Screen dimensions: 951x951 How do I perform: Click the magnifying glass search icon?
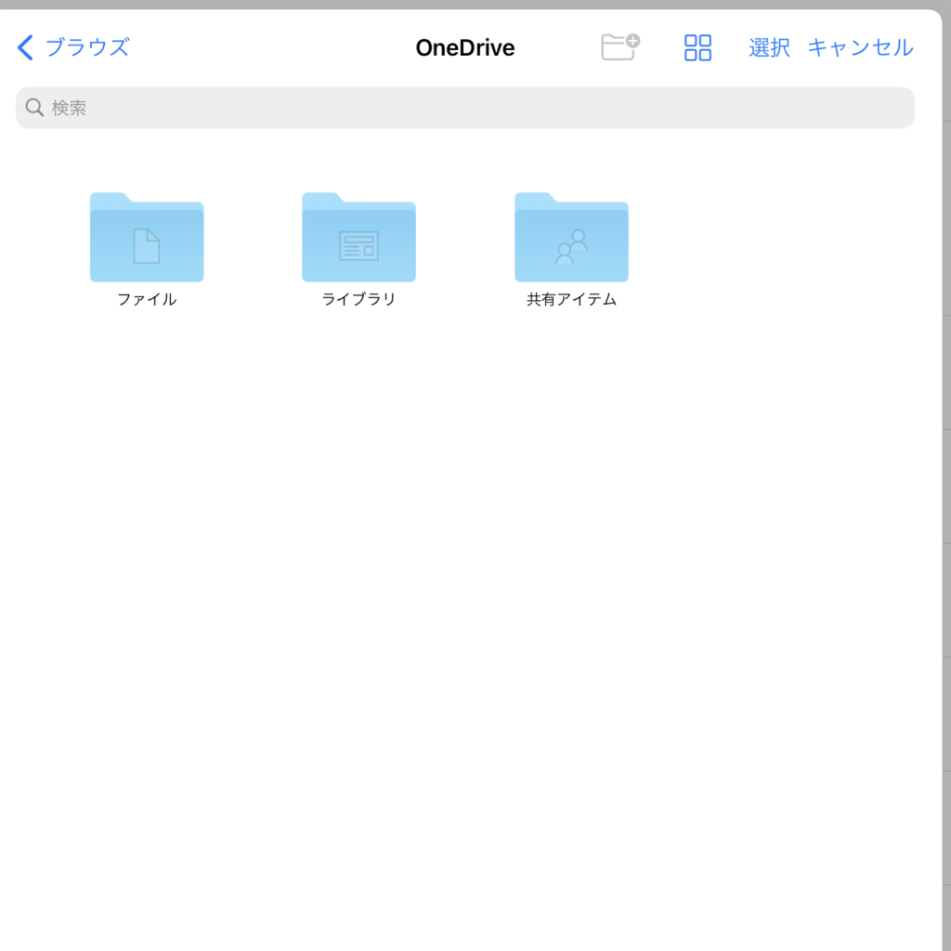[34, 108]
